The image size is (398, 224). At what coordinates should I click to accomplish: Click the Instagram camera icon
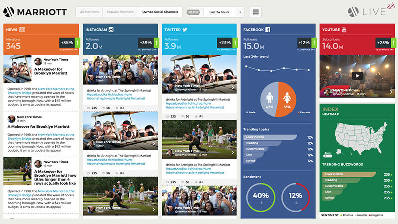111,30
